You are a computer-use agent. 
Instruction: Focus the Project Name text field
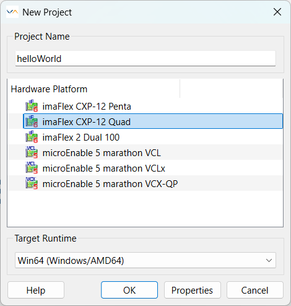pos(145,59)
